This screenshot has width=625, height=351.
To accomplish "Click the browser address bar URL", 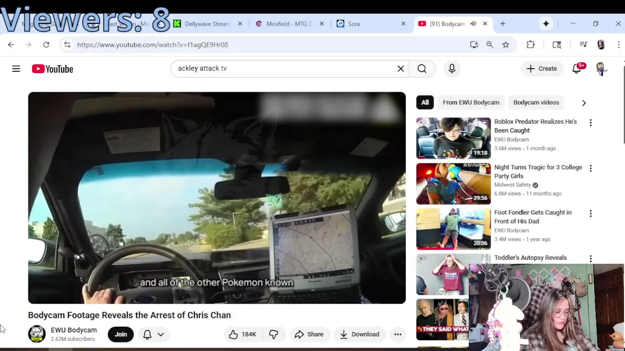I will [152, 45].
